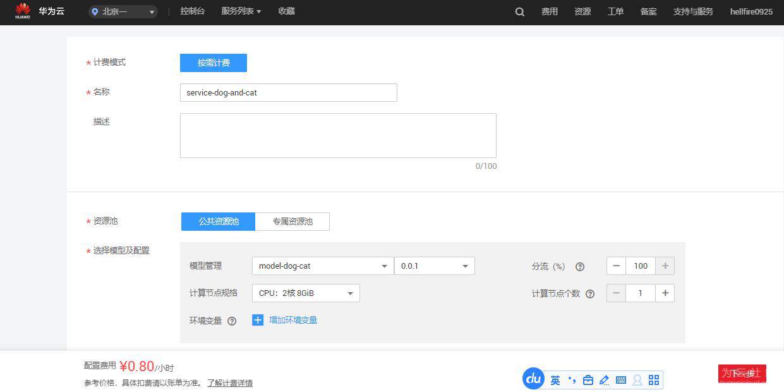This screenshot has height=392, width=784.
Task: Click the 名称 input with service-dog-and-cat
Action: pyautogui.click(x=289, y=92)
